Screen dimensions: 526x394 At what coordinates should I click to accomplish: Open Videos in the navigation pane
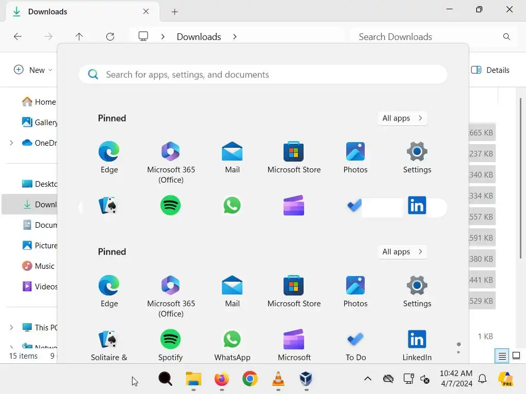pyautogui.click(x=39, y=286)
